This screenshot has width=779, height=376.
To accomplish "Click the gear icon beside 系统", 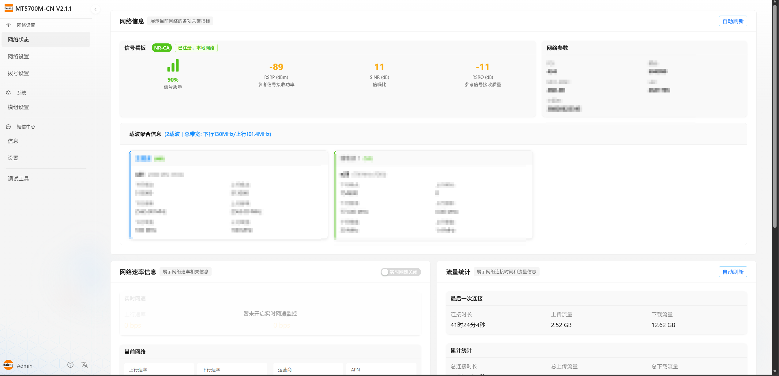I will [x=9, y=93].
